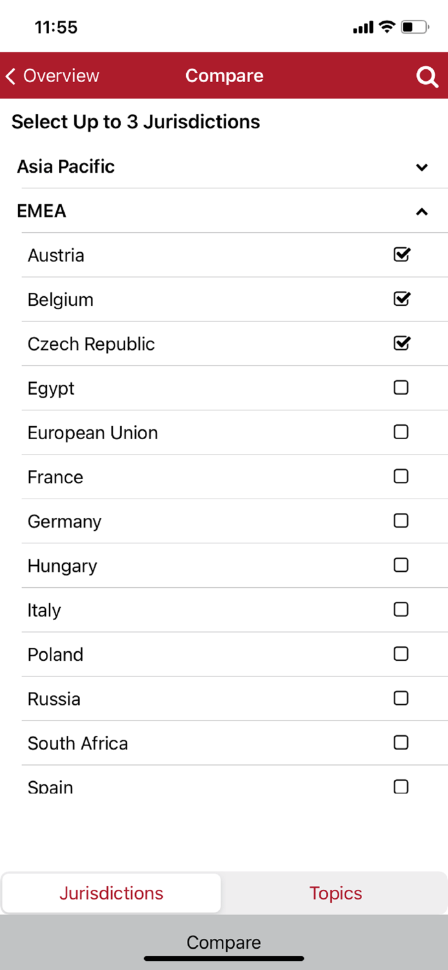Tap the search magnifier icon
Image resolution: width=448 pixels, height=970 pixels.
pos(427,77)
